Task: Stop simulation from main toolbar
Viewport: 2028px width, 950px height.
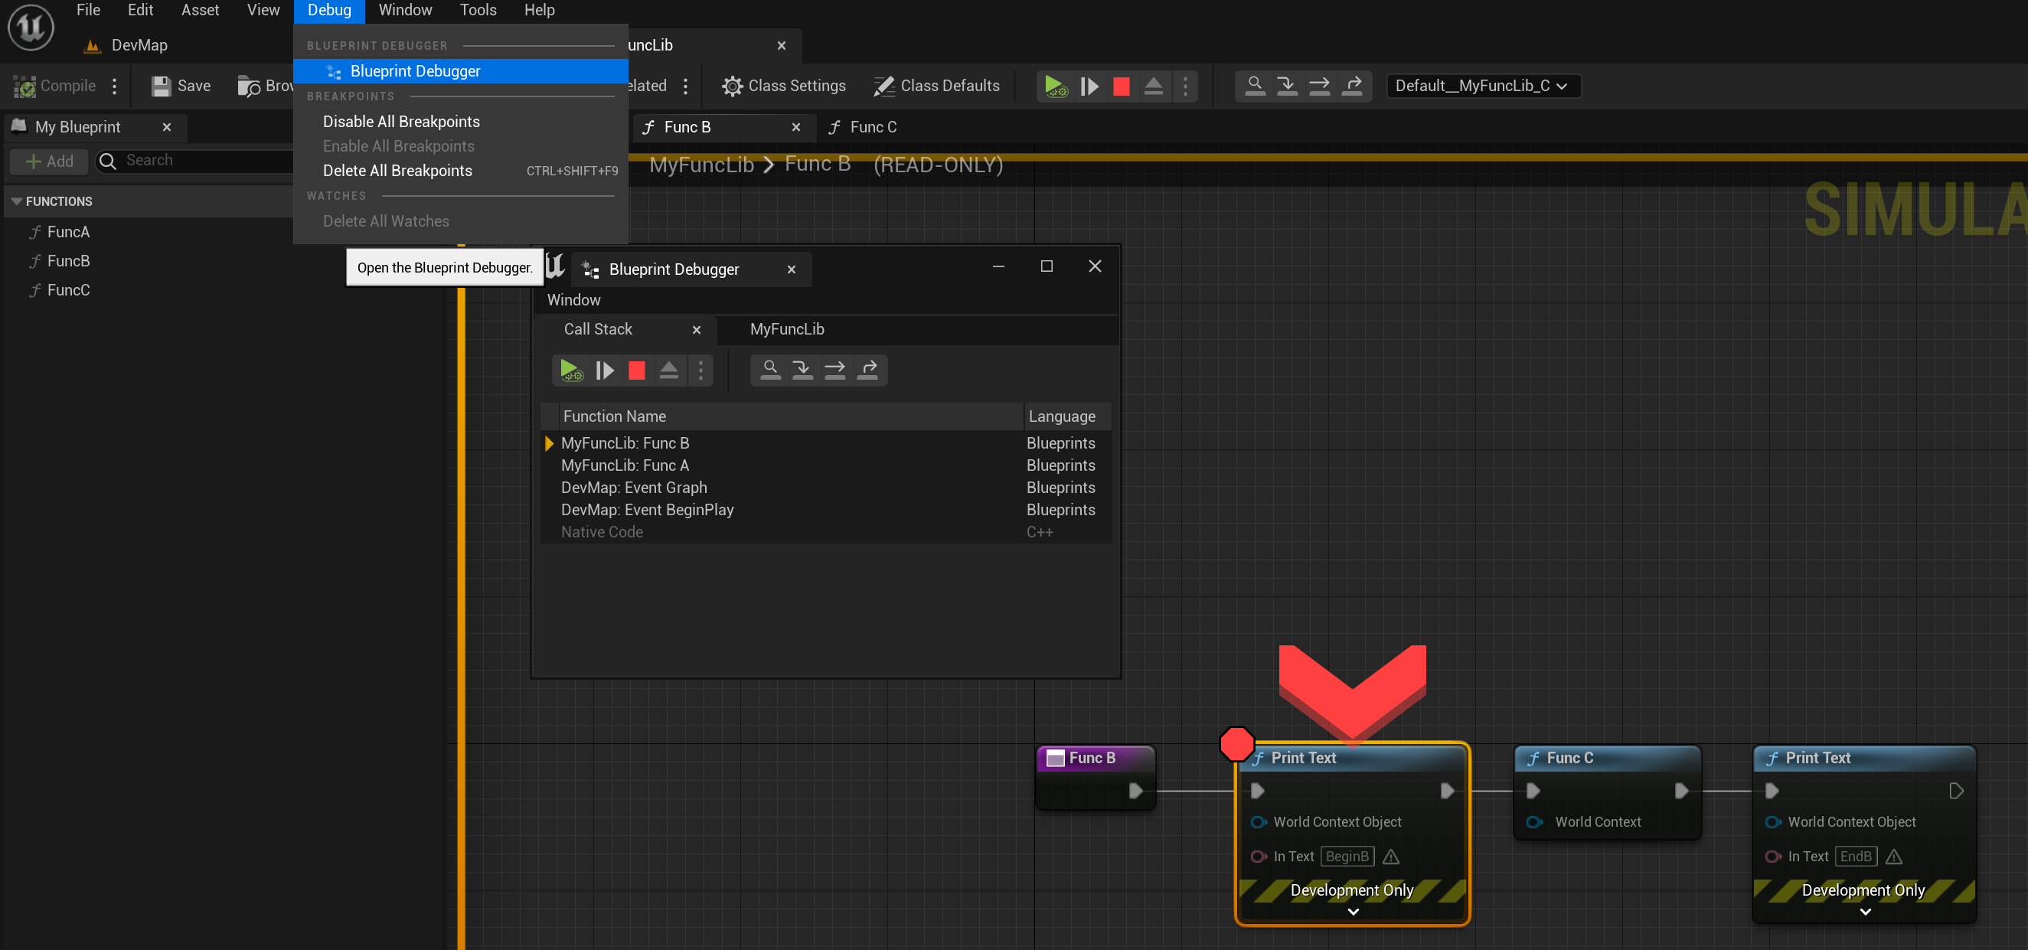Action: (1121, 86)
